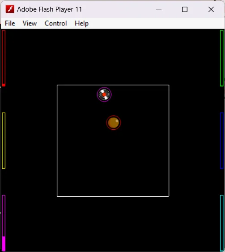The width and height of the screenshot is (225, 252).
Task: Open the File menu
Action: (10, 24)
